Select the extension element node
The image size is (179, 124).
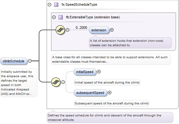[x=99, y=30]
